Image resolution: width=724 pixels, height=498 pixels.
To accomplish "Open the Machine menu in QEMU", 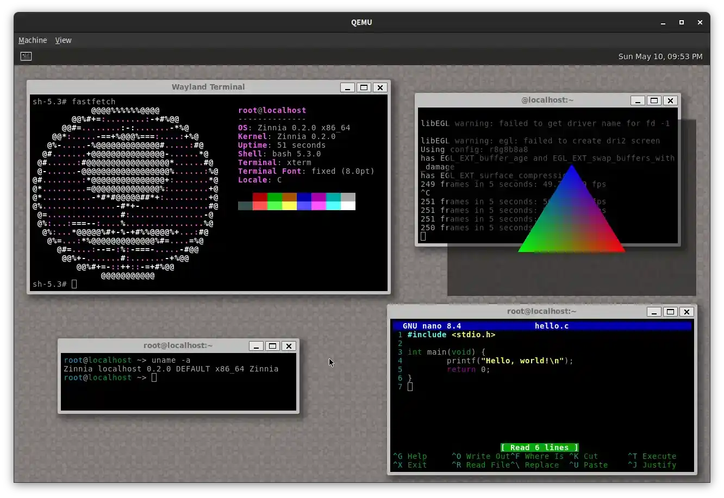I will [33, 40].
